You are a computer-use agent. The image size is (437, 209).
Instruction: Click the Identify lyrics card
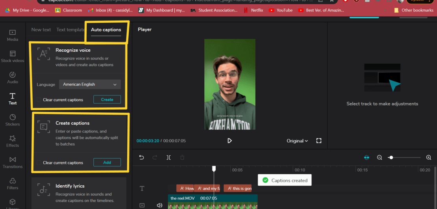point(79,193)
